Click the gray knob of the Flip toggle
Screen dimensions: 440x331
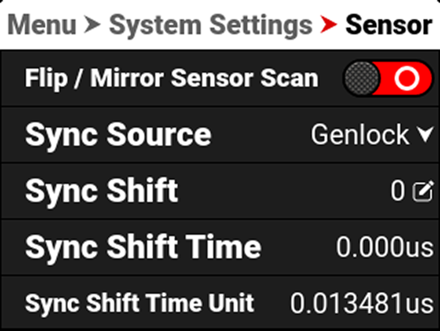(361, 78)
